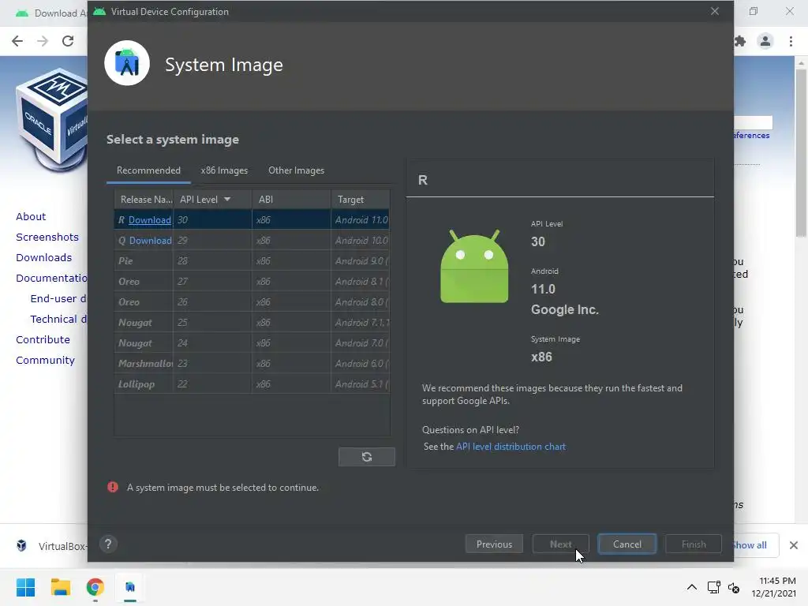Open the API level distribution chart link
Image resolution: width=808 pixels, height=606 pixels.
pyautogui.click(x=511, y=447)
